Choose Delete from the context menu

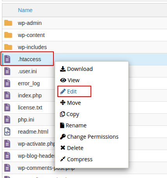coord(72,148)
